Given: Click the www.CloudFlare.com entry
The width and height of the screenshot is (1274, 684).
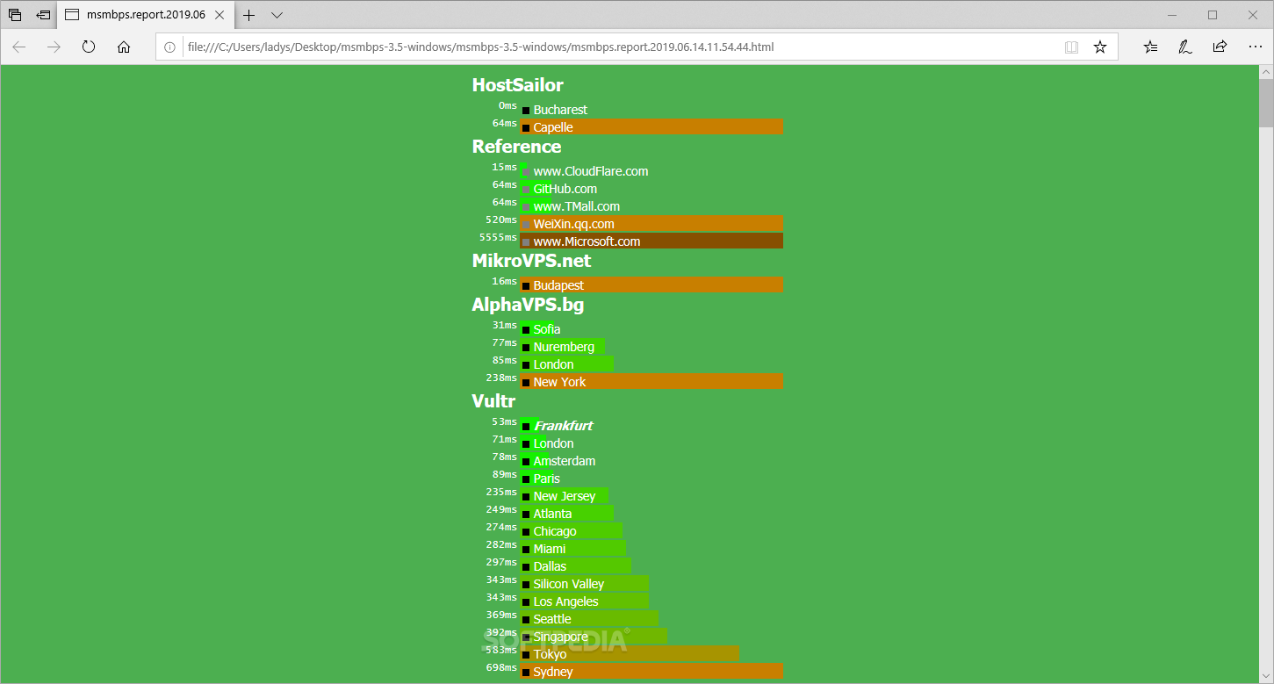Looking at the screenshot, I should pyautogui.click(x=591, y=171).
